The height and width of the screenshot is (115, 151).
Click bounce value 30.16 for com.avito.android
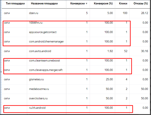point(144,51)
